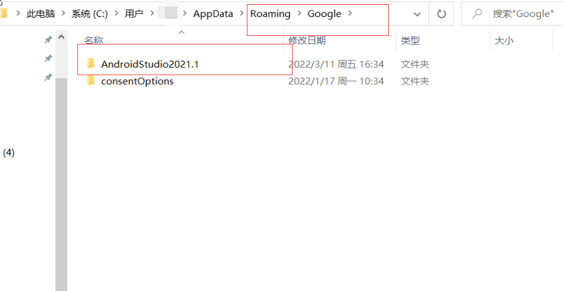
Task: Go to 系统 (C:) in the breadcrumb
Action: pos(90,13)
